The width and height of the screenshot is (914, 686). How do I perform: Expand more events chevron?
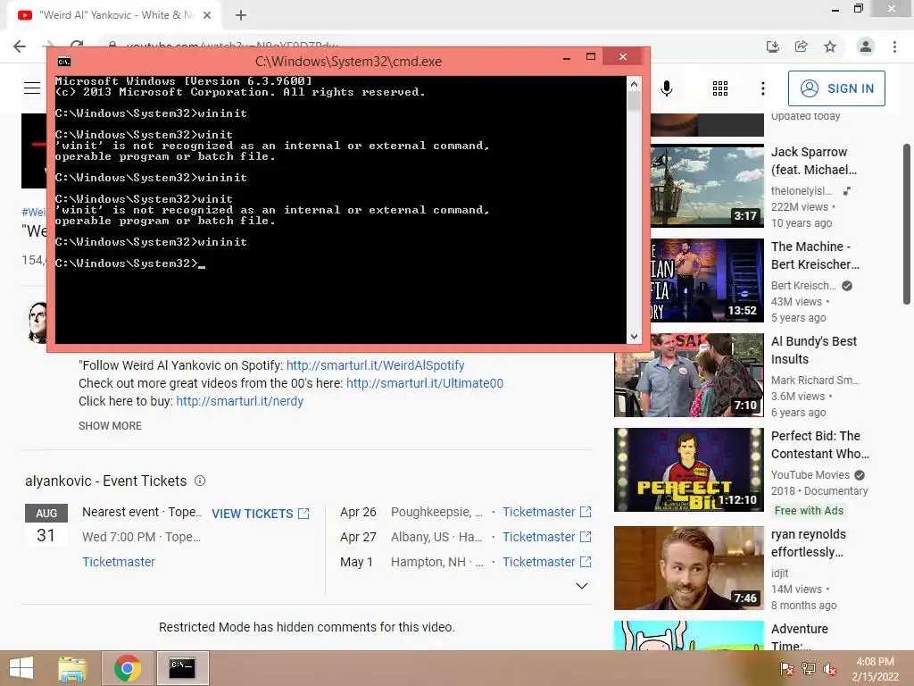pos(581,586)
